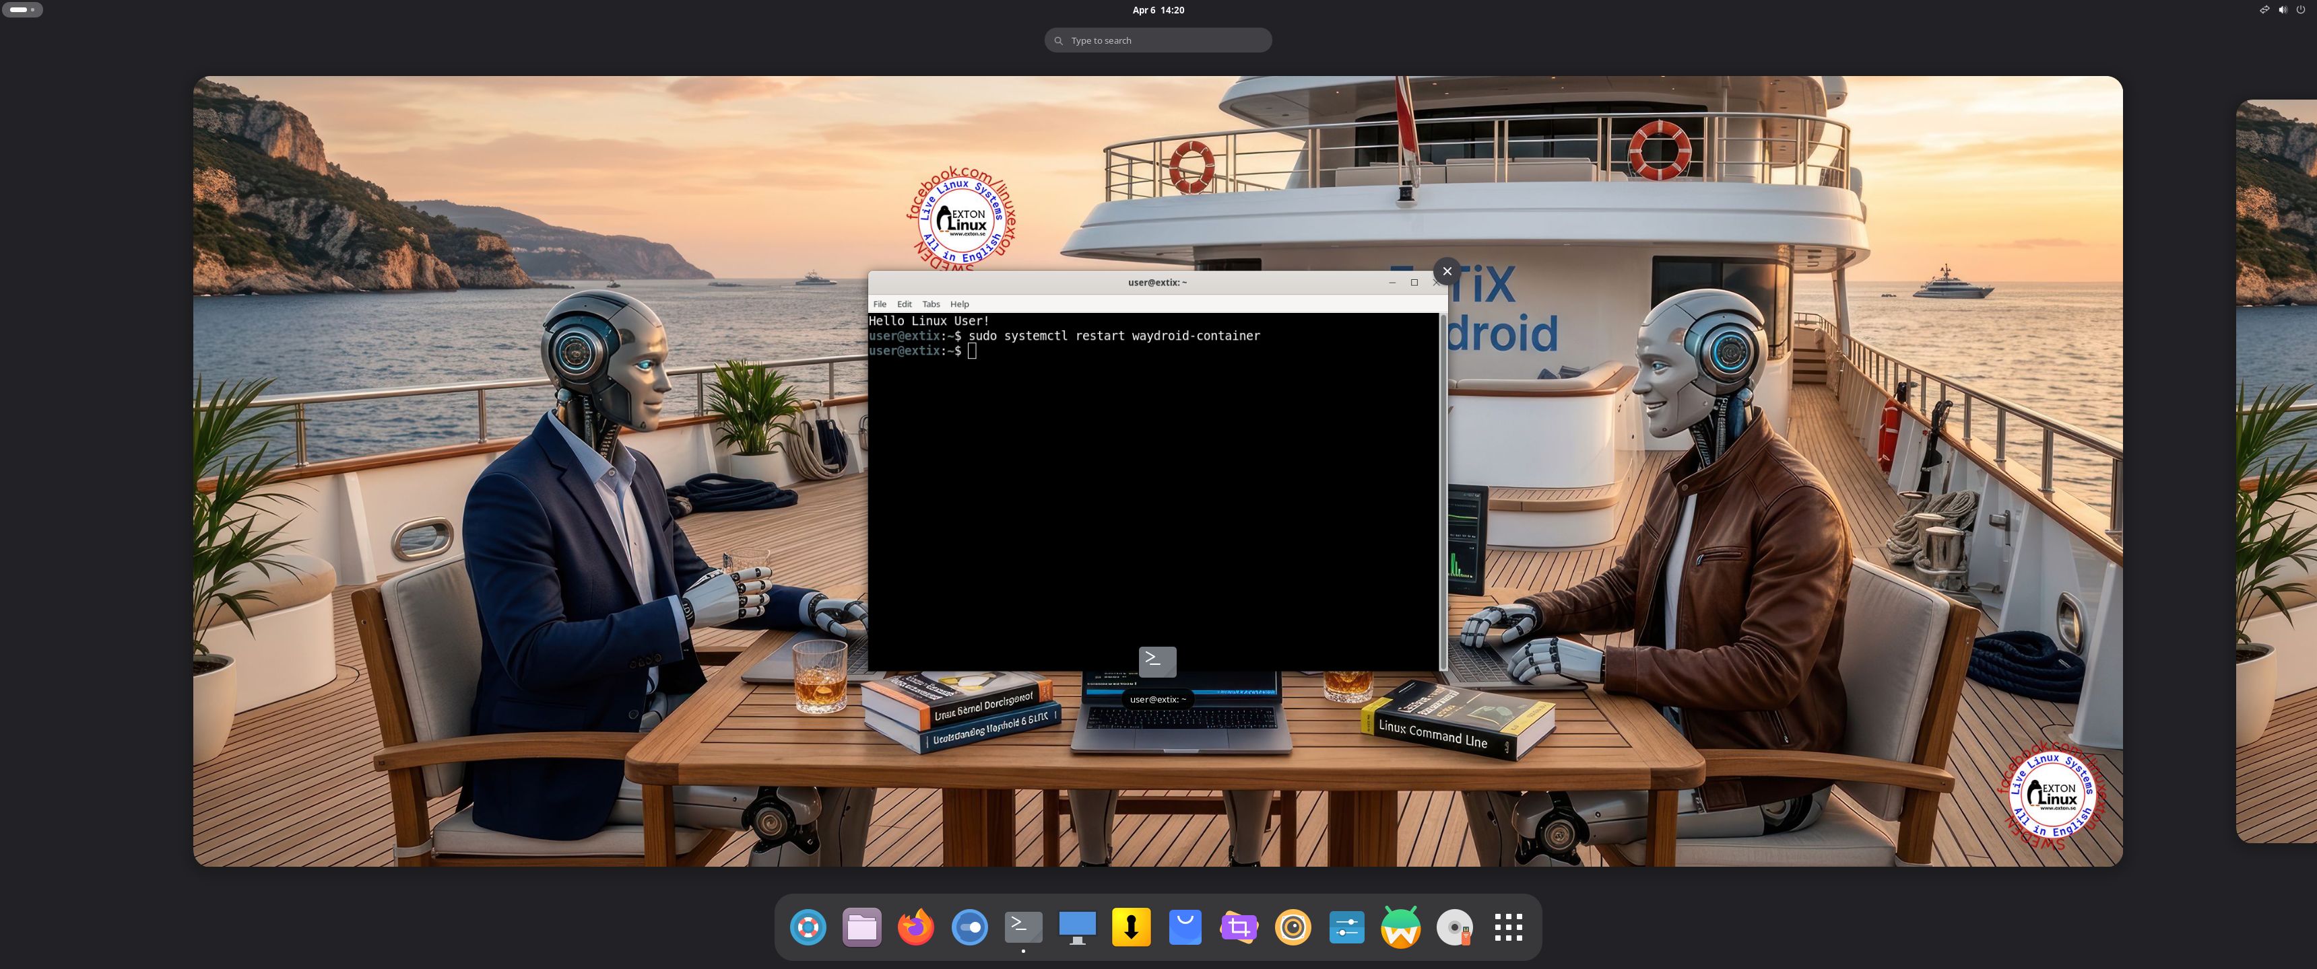The width and height of the screenshot is (2317, 969).
Task: Open the blue shopping bag Software store
Action: [1185, 927]
